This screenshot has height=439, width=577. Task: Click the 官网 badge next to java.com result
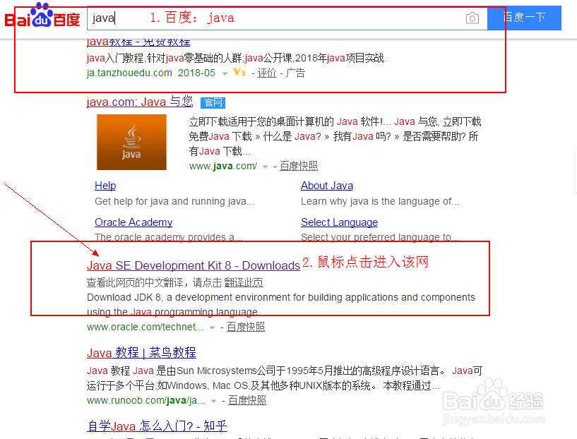click(x=213, y=102)
